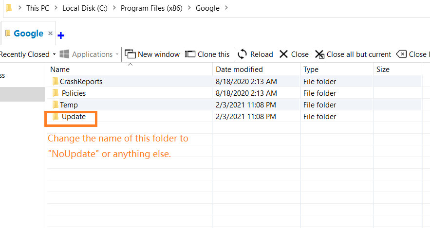The height and width of the screenshot is (228, 430).
Task: Click File folder type in Temp row
Action: [319, 105]
